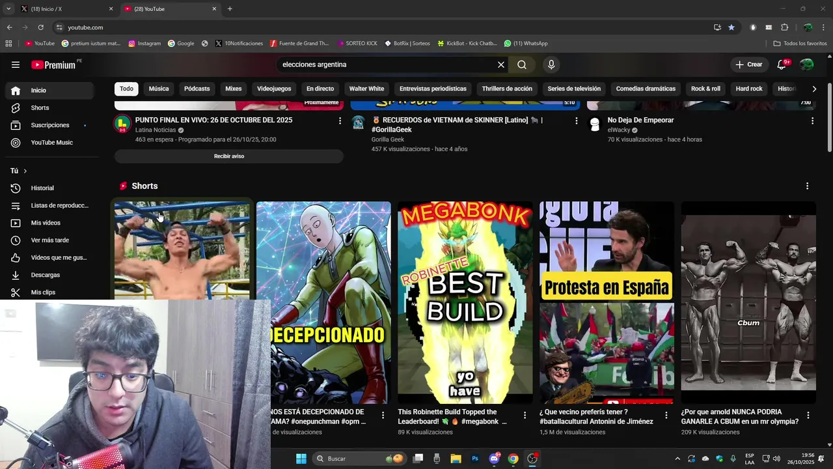
Task: Open the elWacky channel link
Action: [618, 130]
